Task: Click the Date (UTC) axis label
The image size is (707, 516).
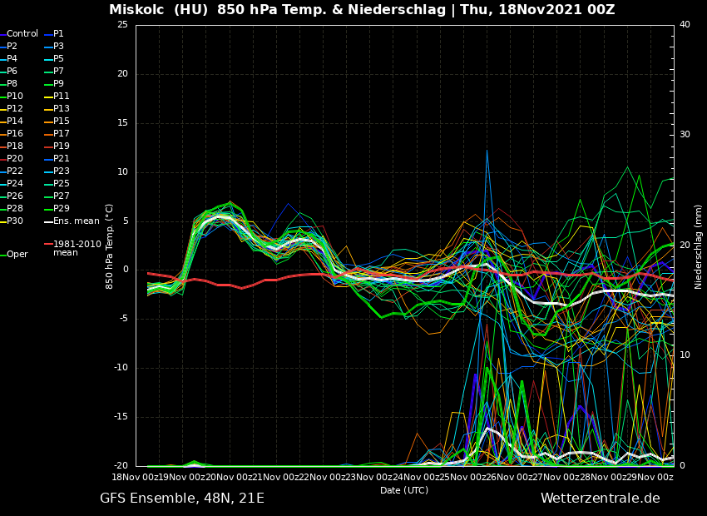Action: 404,491
